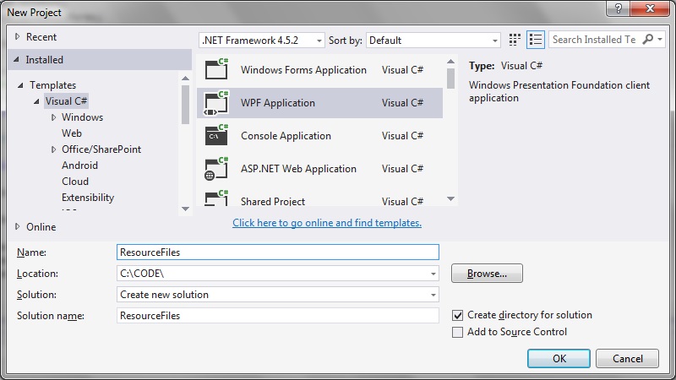Screen dimensions: 676x380
Task: Focus the Solution name field
Action: [278, 315]
